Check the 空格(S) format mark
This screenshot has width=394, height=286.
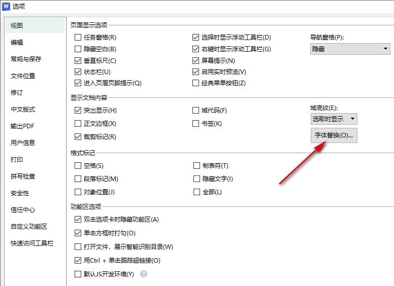click(78, 166)
